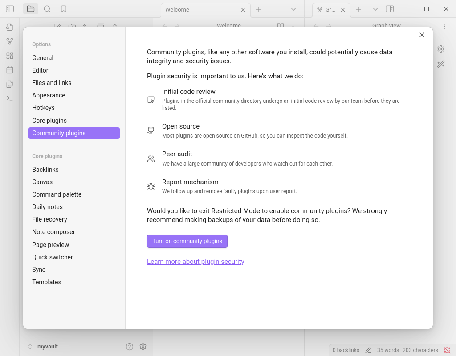This screenshot has height=356, width=456.
Task: Click the insert template ribbon icon
Action: coord(10,84)
